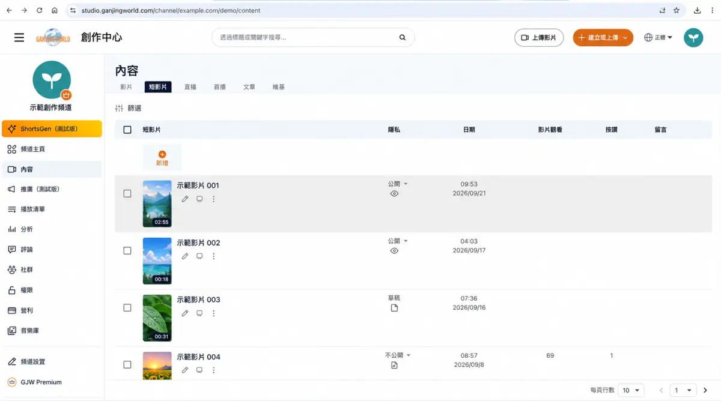Toggle the visibility eye for 示範影片 002
Viewport: 721px width, 401px height.
click(394, 251)
